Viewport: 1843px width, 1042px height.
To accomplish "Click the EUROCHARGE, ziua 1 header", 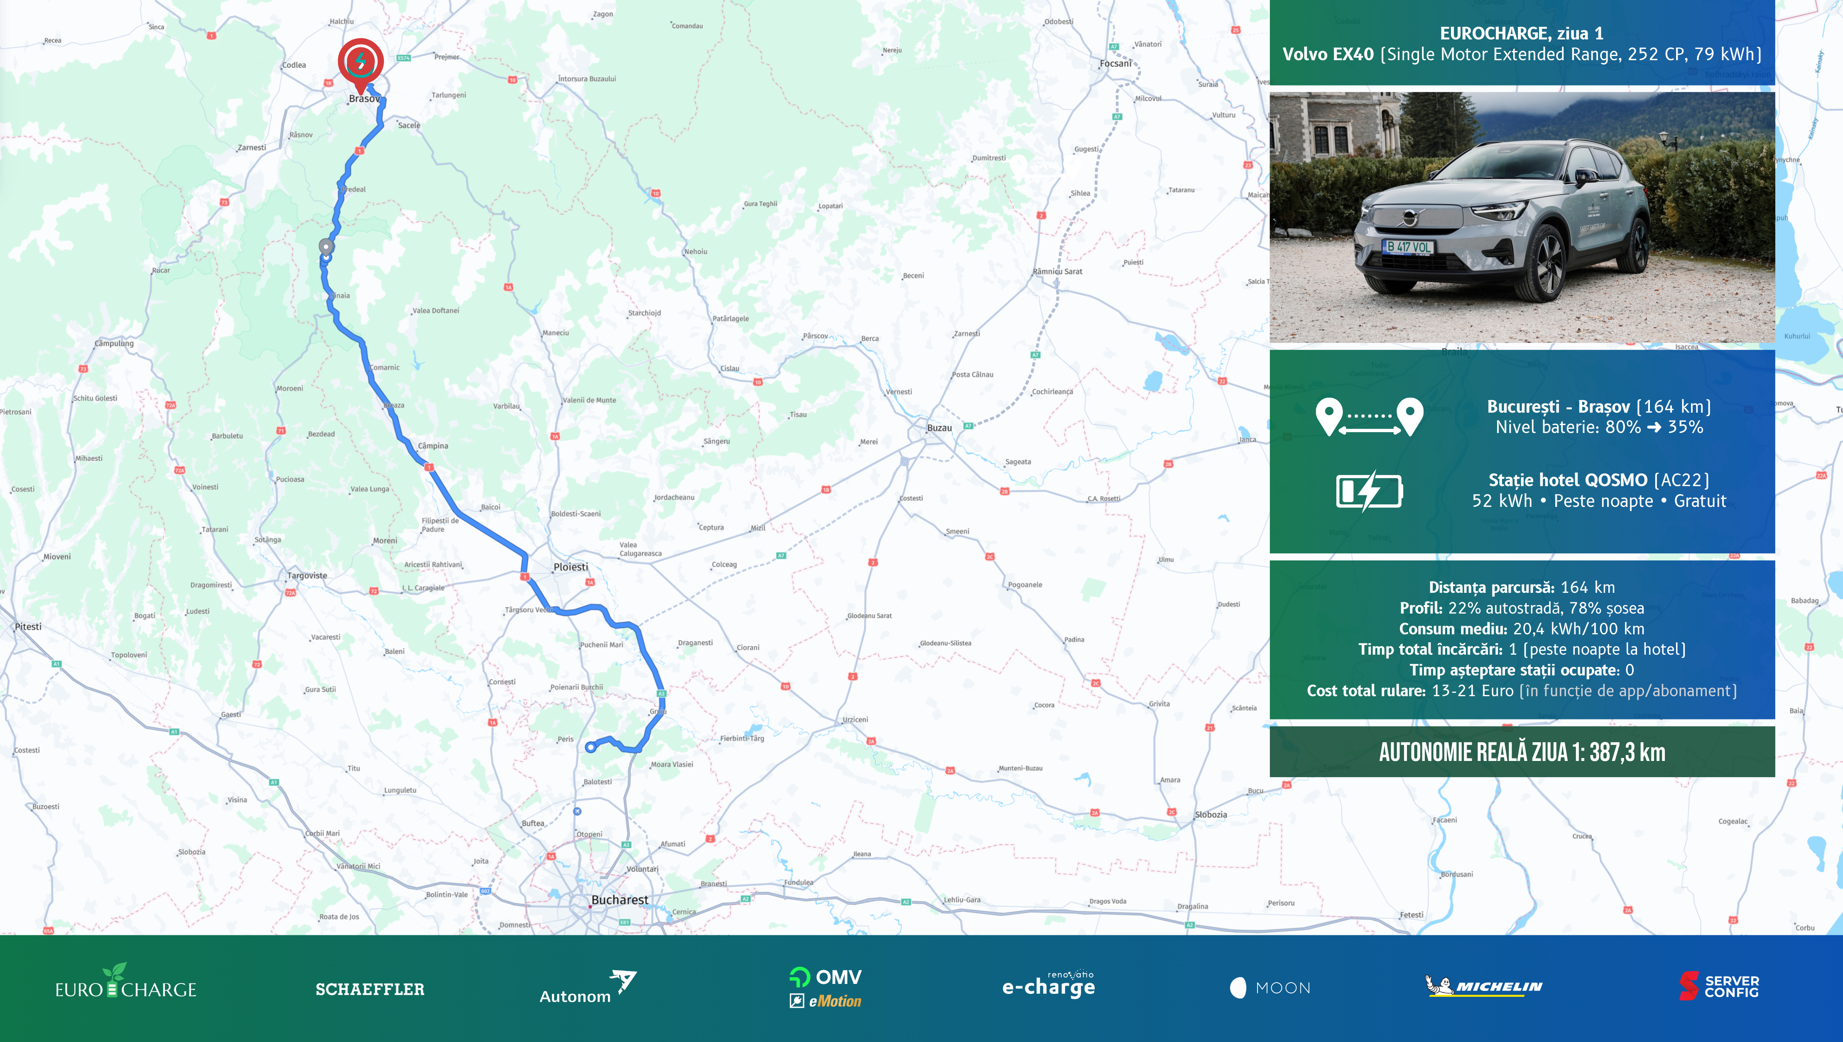I will click(1522, 33).
